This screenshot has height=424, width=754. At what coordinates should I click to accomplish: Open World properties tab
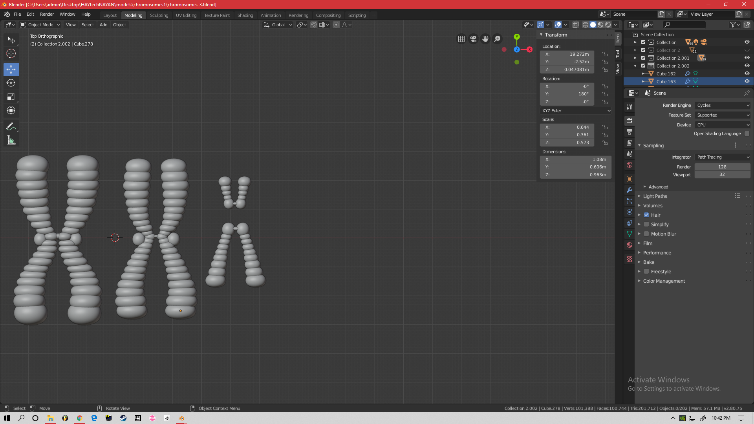pyautogui.click(x=630, y=165)
